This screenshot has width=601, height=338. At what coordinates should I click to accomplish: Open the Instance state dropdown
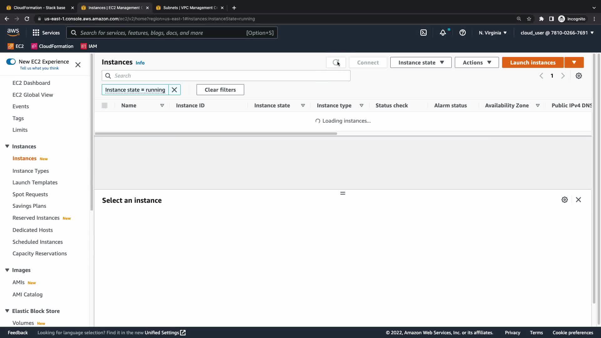coord(420,63)
